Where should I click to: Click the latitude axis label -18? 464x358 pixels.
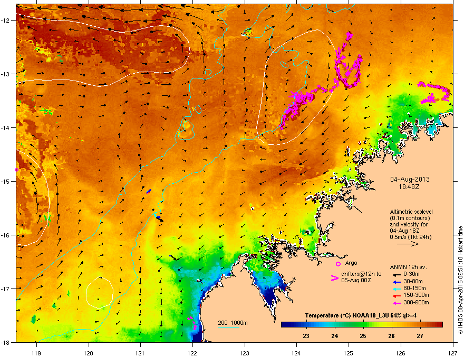tap(6, 342)
